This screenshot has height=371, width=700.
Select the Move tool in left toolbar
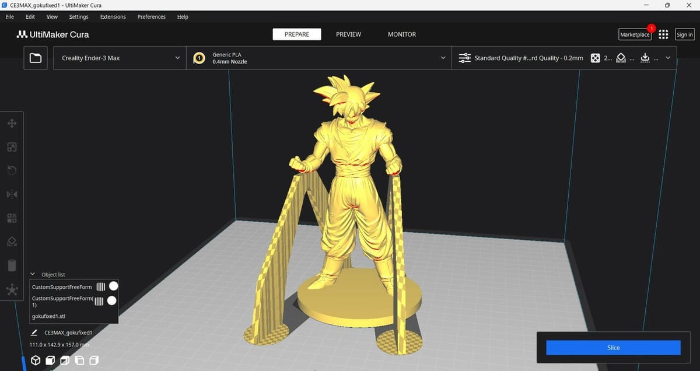pos(12,124)
